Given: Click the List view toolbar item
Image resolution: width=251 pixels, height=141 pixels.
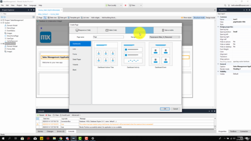Looking at the screenshot, I should 85,18.
